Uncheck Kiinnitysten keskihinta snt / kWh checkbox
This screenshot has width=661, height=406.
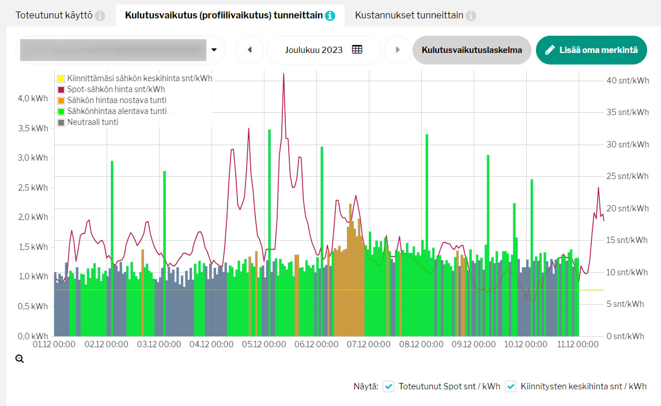[511, 386]
